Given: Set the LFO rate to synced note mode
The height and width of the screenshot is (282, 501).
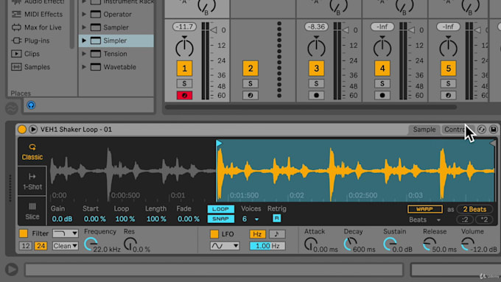Looking at the screenshot, I should click(277, 234).
